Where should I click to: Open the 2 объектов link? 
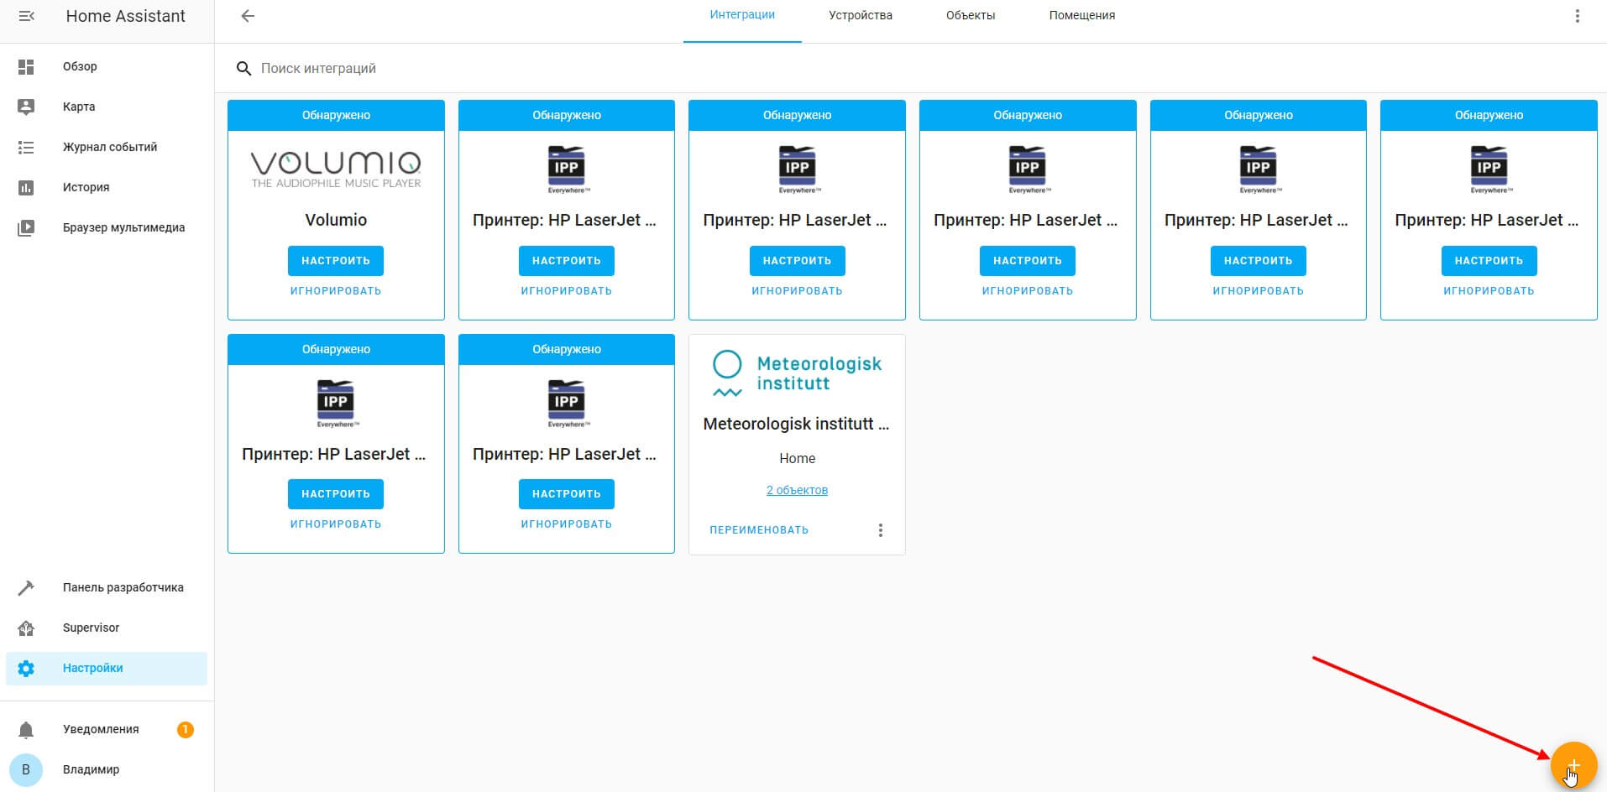click(x=796, y=489)
